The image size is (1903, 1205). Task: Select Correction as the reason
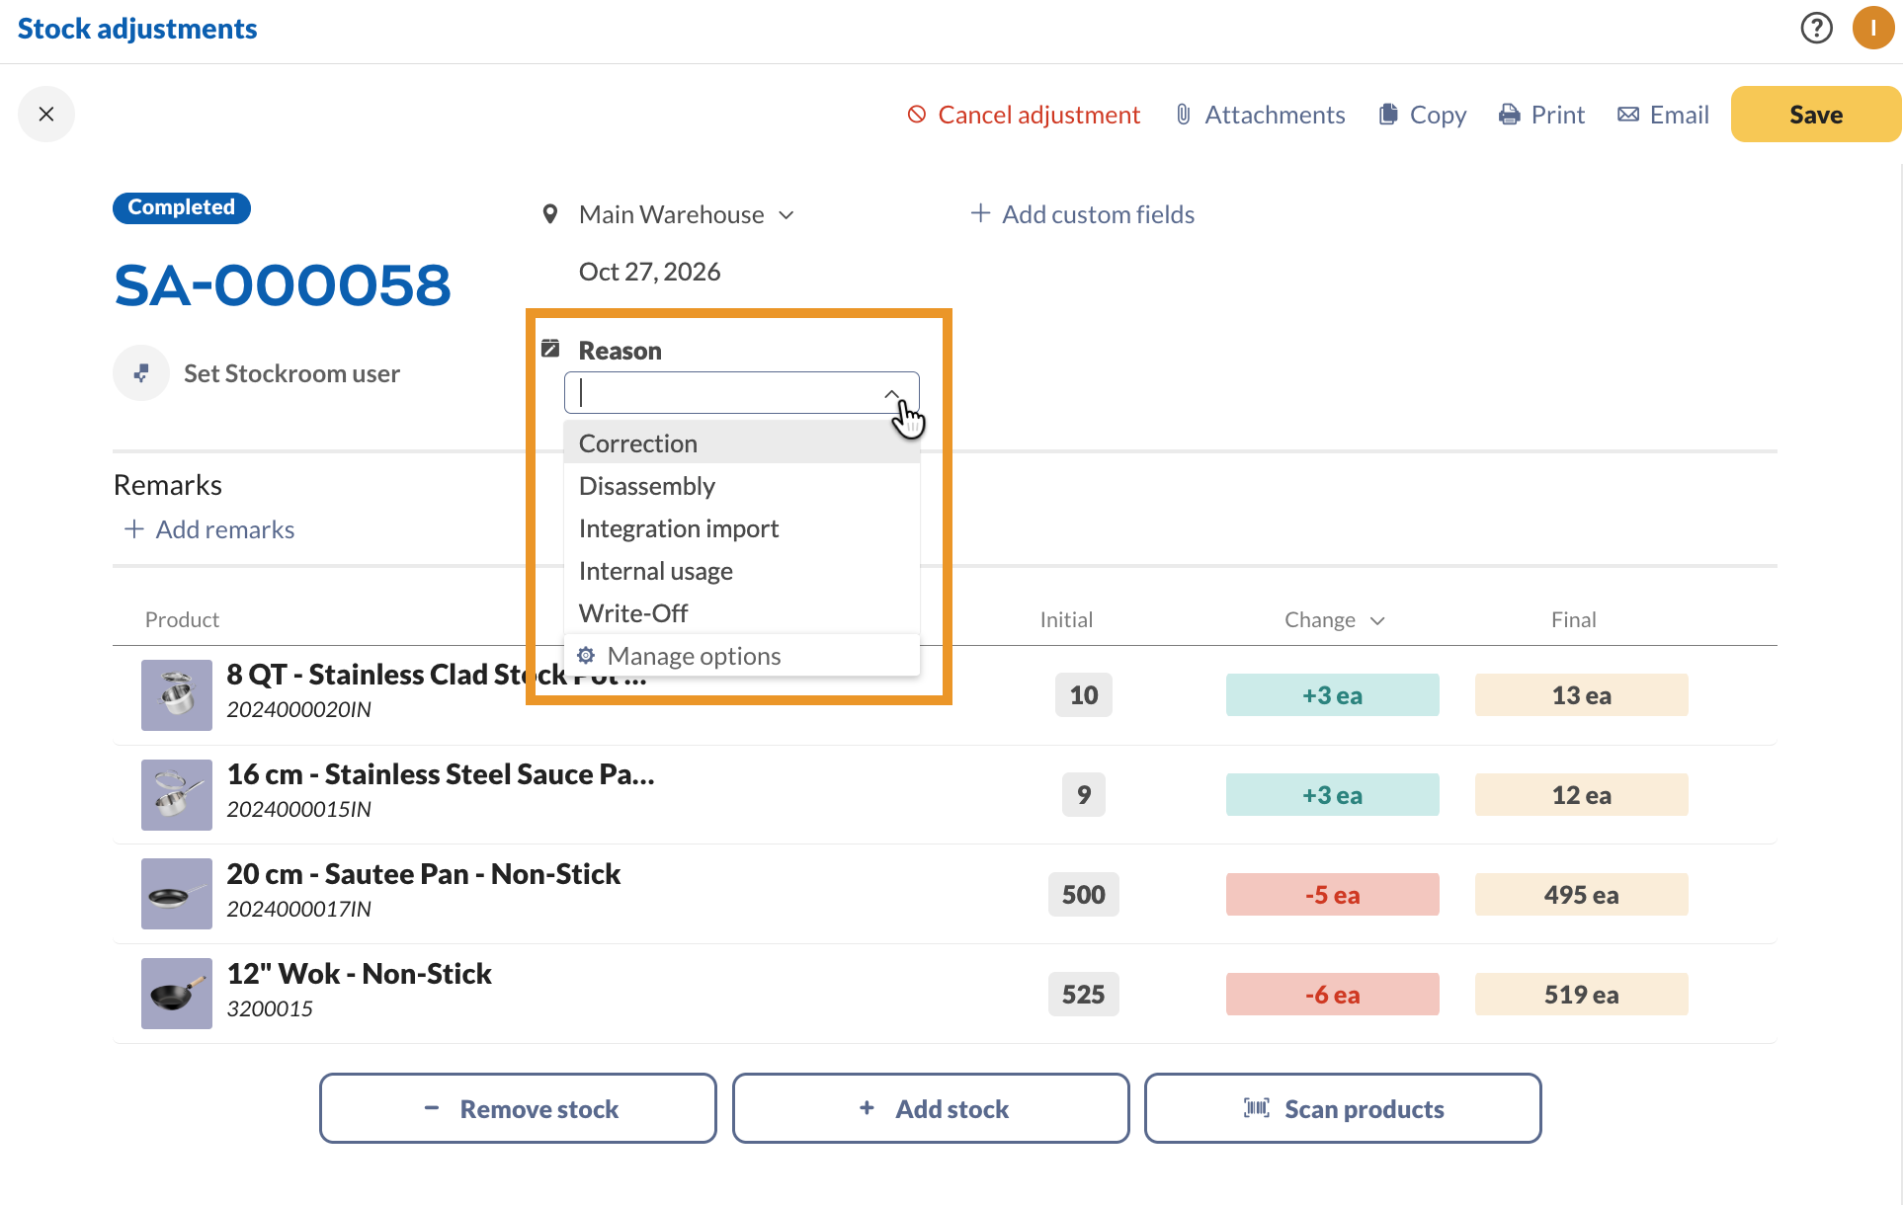(742, 443)
